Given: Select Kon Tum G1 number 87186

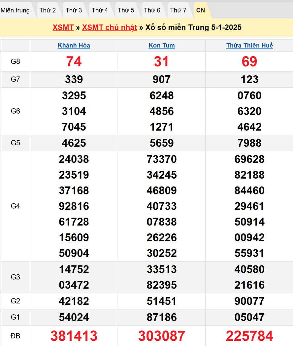Looking at the screenshot, I should (x=162, y=317).
